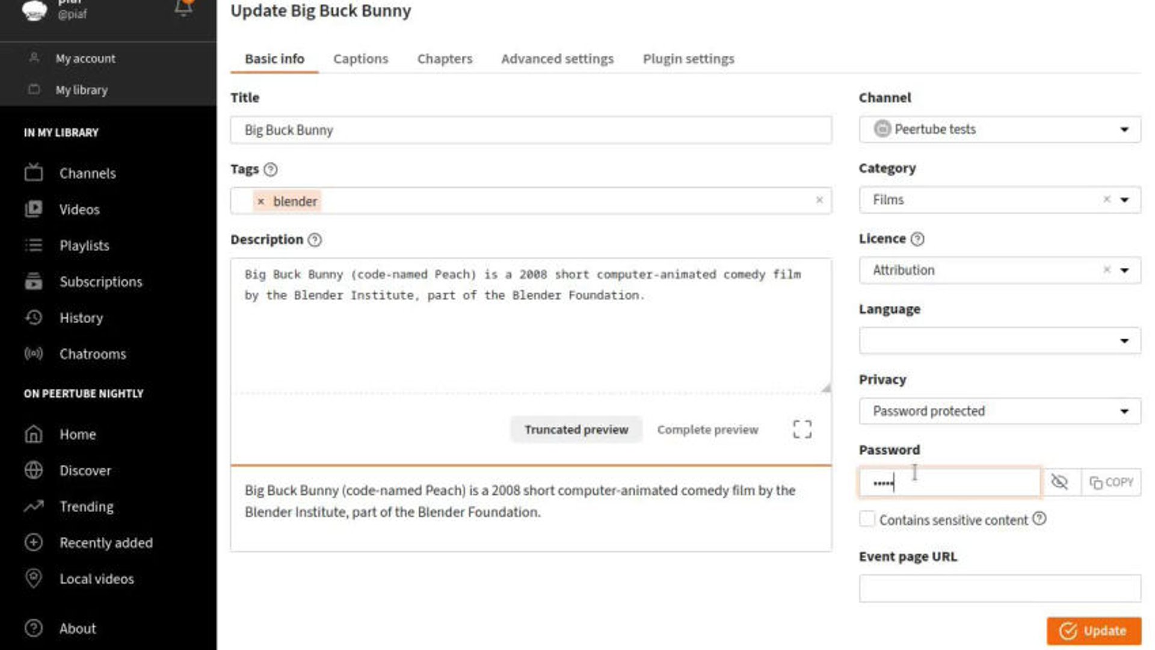Click the Home house icon
Screen dimensions: 1155x650
(x=34, y=434)
